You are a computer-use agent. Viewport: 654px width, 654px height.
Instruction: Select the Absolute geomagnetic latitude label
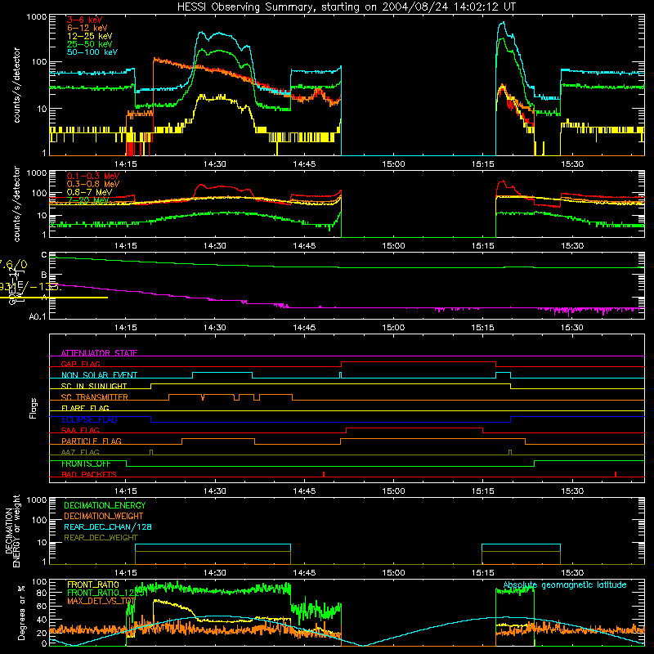tap(565, 585)
